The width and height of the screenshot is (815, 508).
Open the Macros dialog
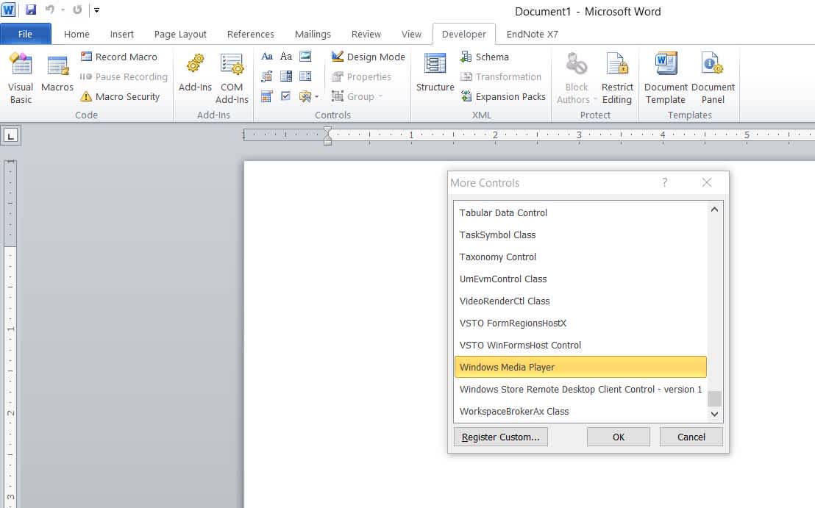57,73
